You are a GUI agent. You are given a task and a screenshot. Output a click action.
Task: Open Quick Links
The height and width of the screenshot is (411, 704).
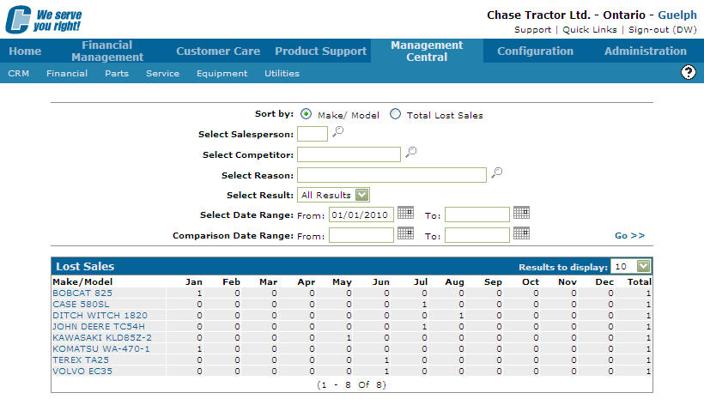click(x=590, y=30)
